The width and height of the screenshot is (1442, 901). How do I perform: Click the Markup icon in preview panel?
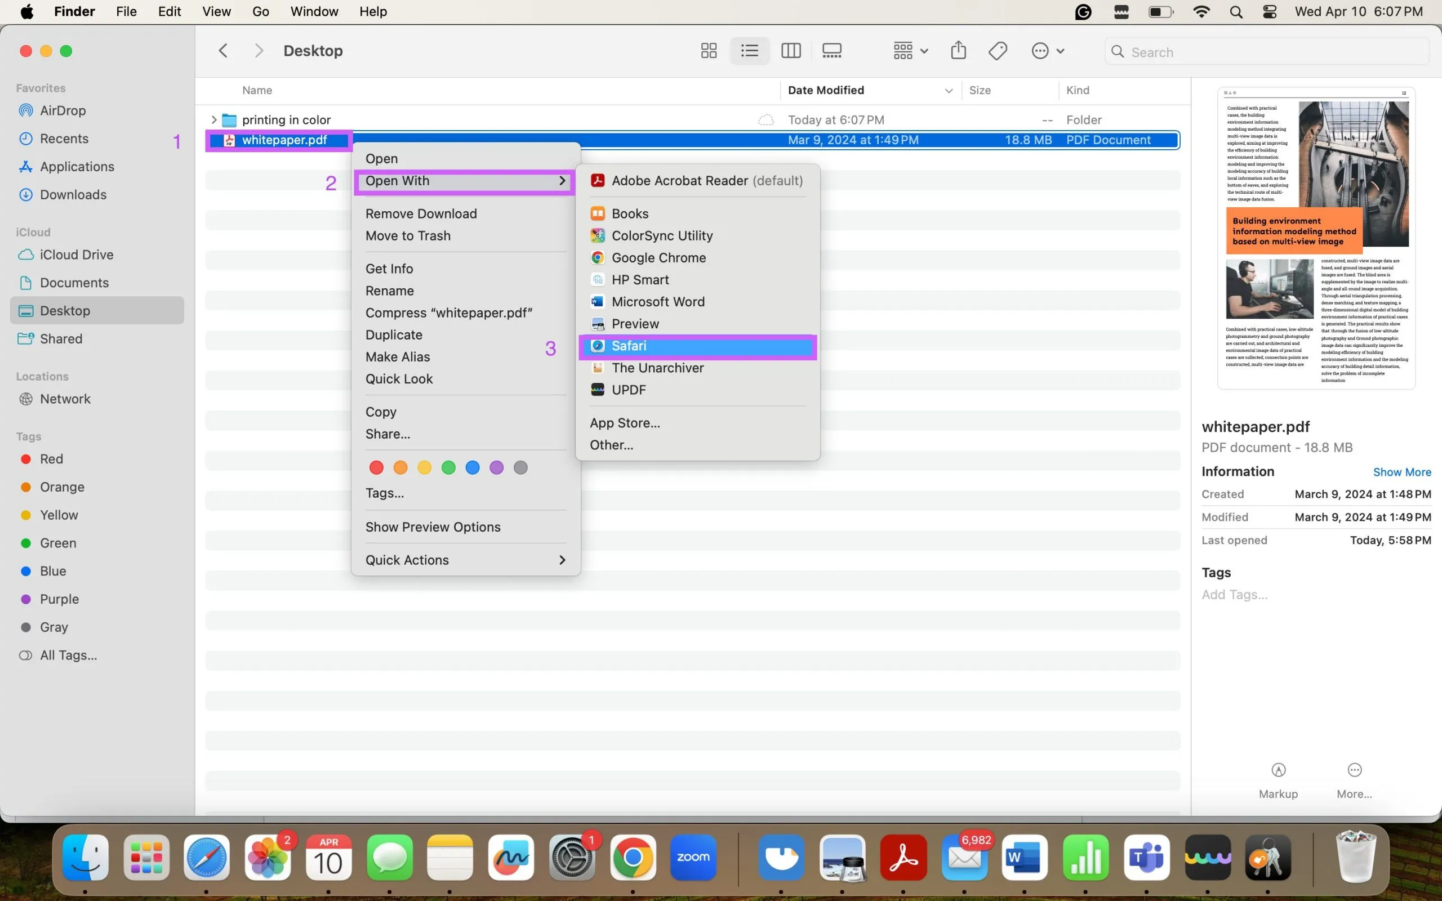1278,770
